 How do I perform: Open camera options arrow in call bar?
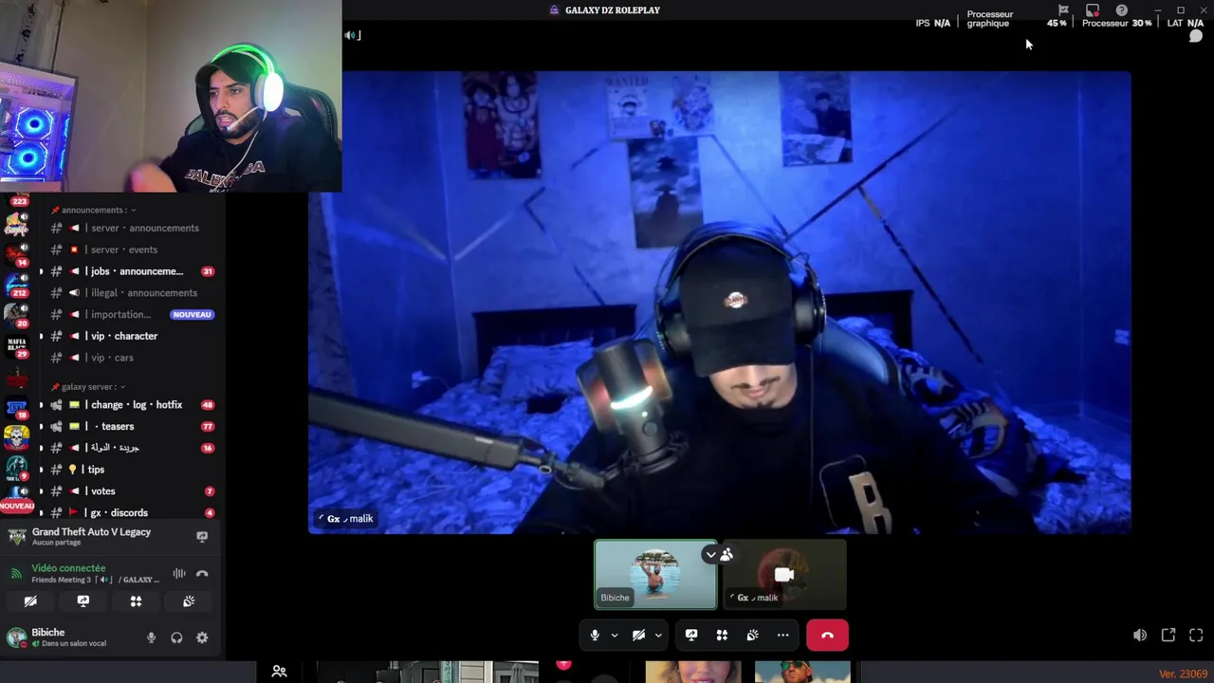(658, 635)
